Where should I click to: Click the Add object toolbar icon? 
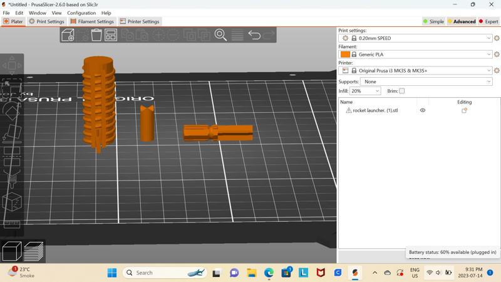(x=68, y=35)
